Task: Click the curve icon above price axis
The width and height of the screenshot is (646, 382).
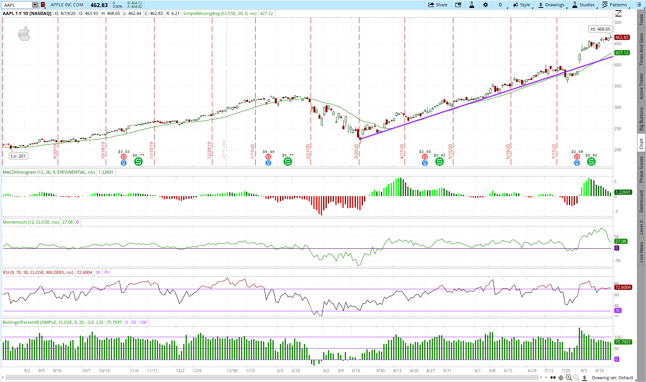Action: click(618, 13)
